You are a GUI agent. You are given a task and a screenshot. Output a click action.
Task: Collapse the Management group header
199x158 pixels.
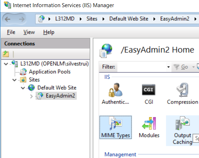(120, 154)
